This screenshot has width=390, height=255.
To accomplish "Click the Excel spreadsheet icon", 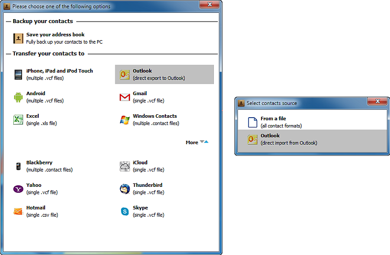I will point(18,120).
